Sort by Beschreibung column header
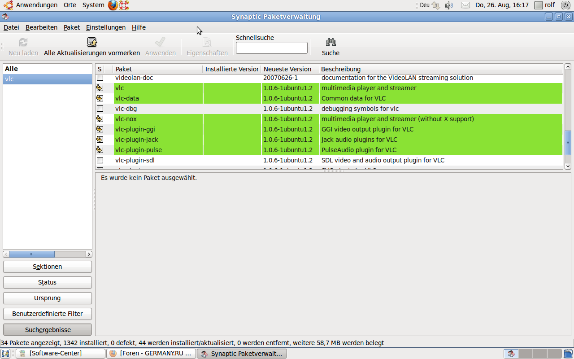This screenshot has width=574, height=359. pyautogui.click(x=441, y=69)
